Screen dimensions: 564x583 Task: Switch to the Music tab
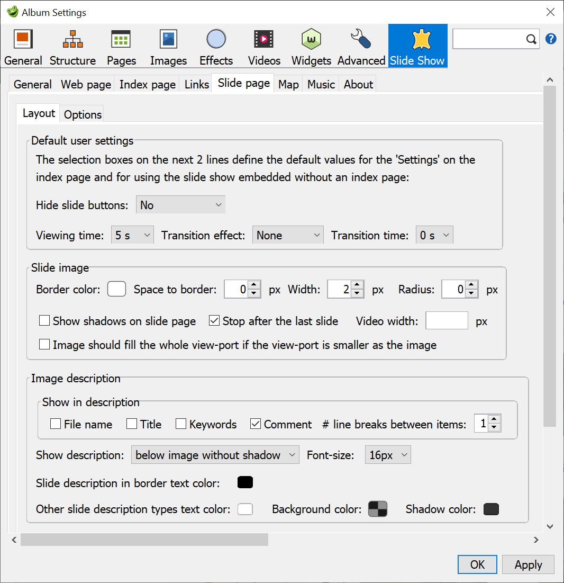pyautogui.click(x=321, y=84)
